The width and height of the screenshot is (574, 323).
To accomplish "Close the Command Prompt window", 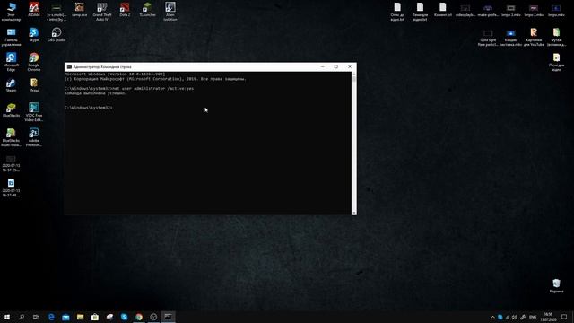I will click(350, 67).
